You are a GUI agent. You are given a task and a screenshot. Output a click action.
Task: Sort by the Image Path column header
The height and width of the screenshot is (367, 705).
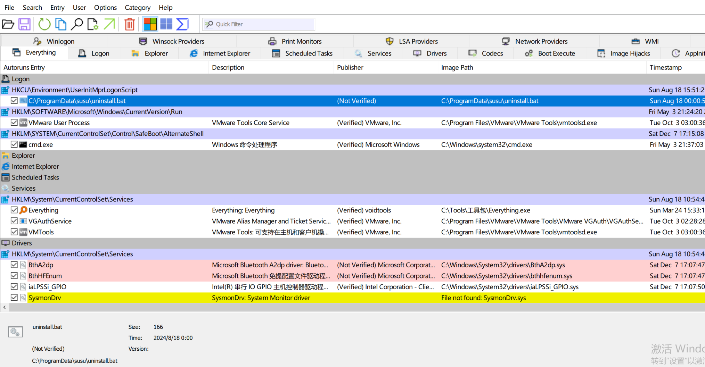click(542, 67)
